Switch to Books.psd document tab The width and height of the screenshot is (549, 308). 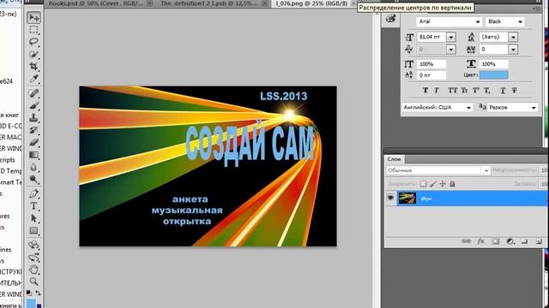(x=95, y=3)
